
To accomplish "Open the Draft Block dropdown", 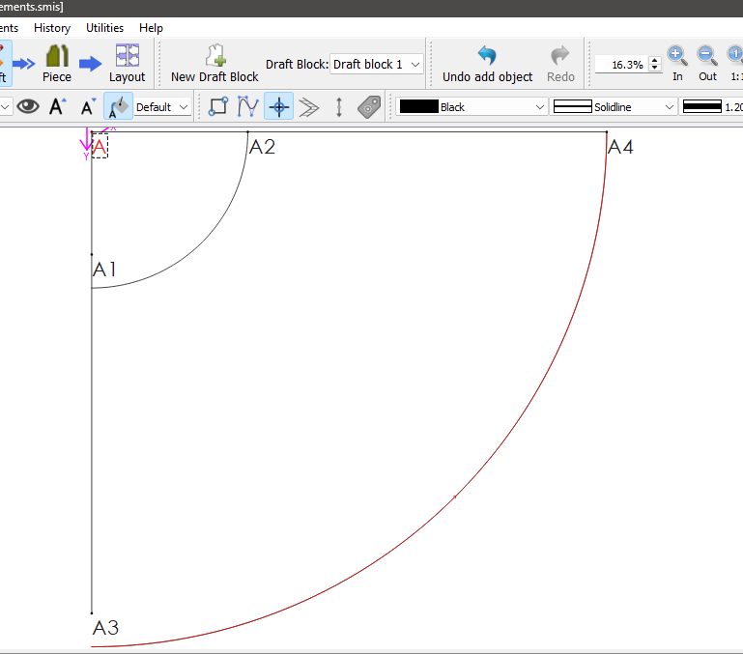I will (376, 64).
